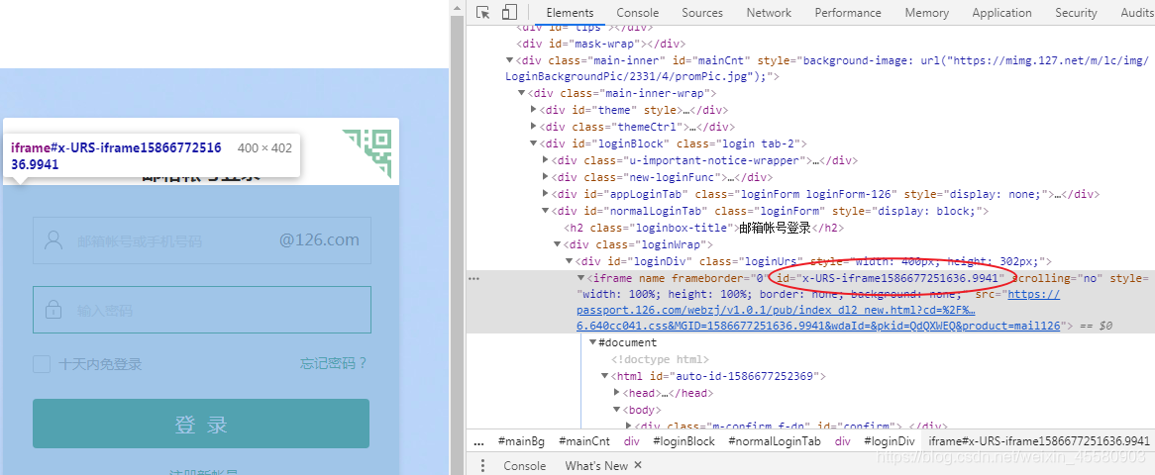This screenshot has width=1155, height=475.
Task: Expand the new-loginFunc div
Action: 546,177
